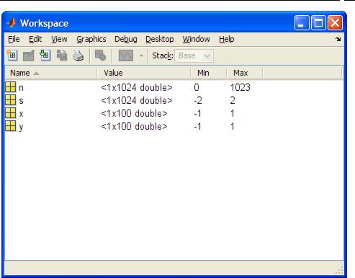Select the array icon for variable n
The width and height of the screenshot is (355, 278).
pyautogui.click(x=10, y=87)
